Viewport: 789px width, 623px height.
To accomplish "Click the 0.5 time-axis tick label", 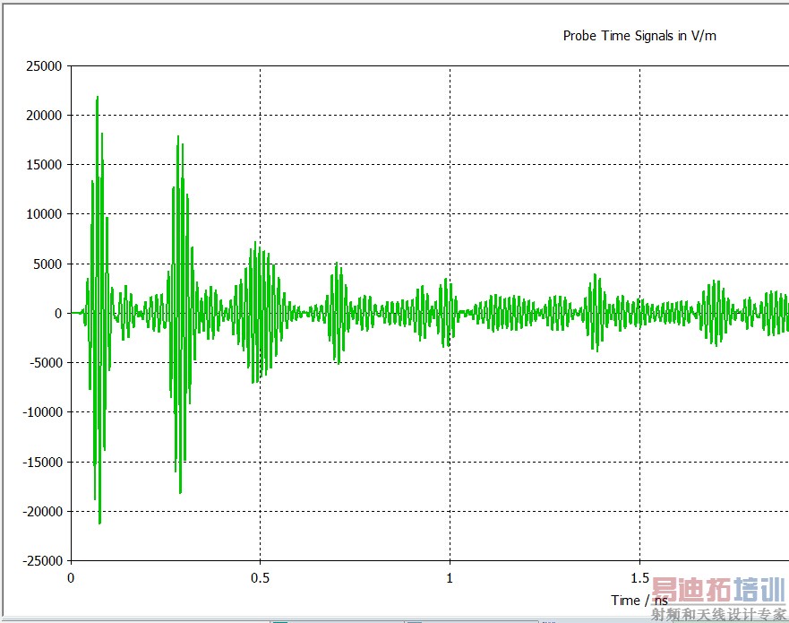I will click(260, 577).
